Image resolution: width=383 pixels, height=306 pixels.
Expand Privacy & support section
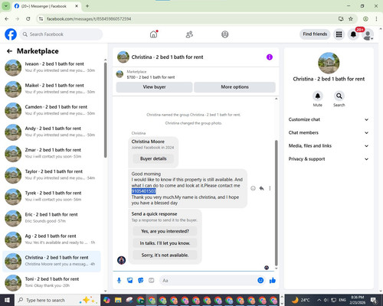(x=329, y=159)
